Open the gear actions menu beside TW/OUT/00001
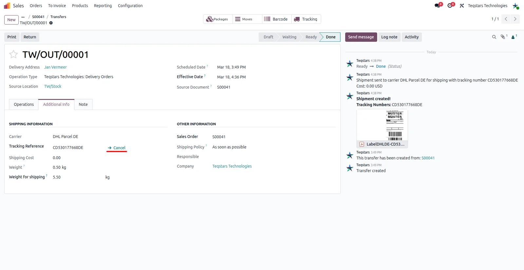524x270 pixels. (x=51, y=23)
